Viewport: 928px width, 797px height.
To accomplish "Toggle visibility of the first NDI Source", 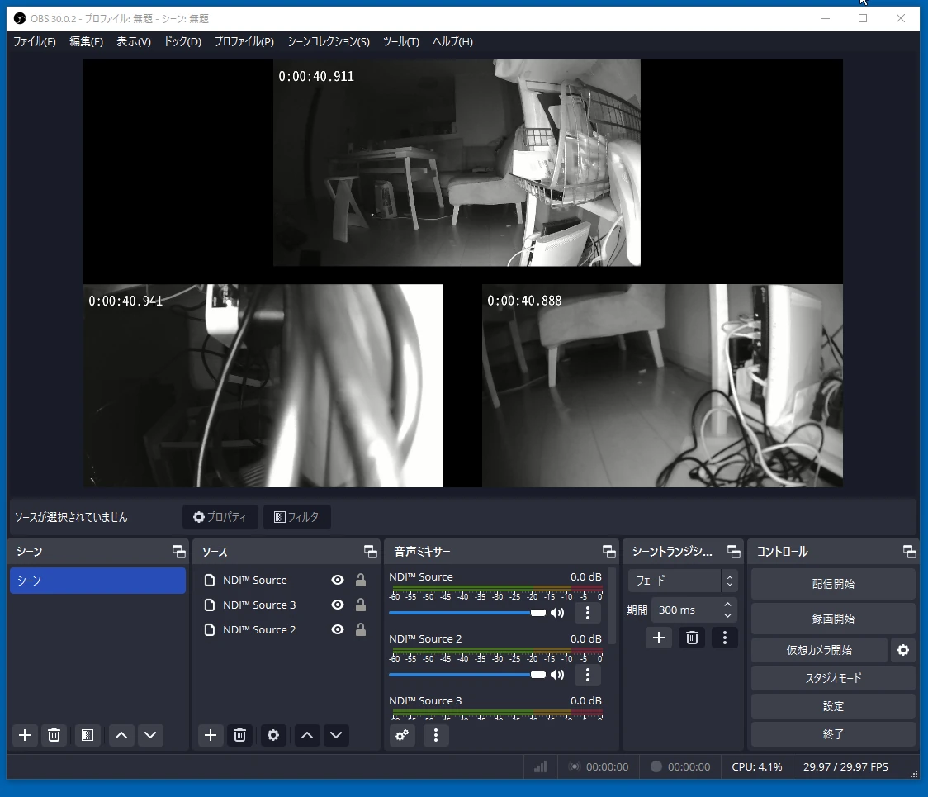I will click(x=338, y=581).
